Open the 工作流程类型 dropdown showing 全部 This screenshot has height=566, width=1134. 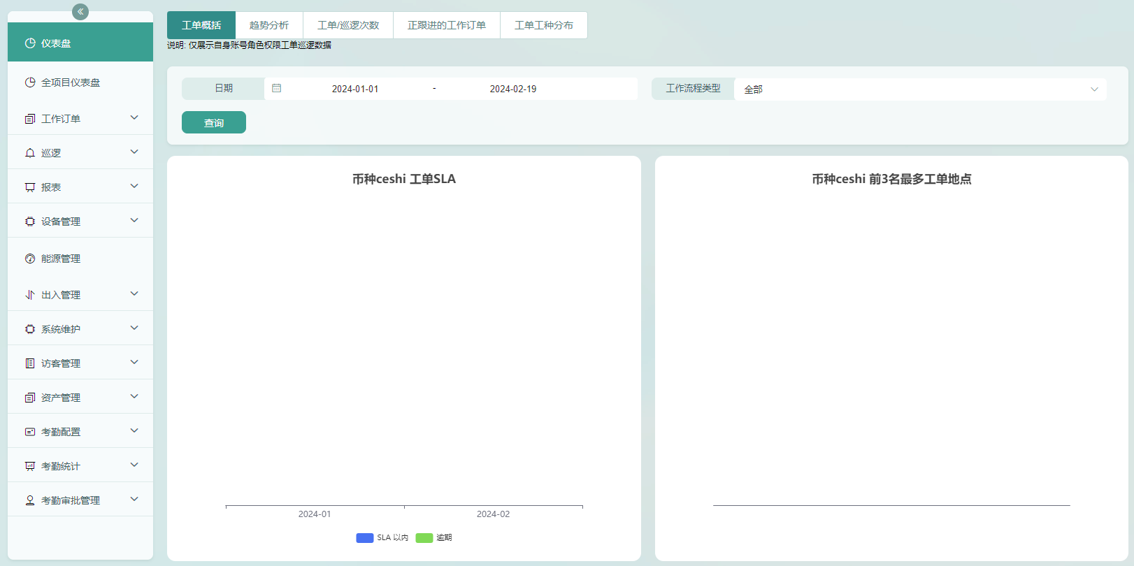point(920,89)
